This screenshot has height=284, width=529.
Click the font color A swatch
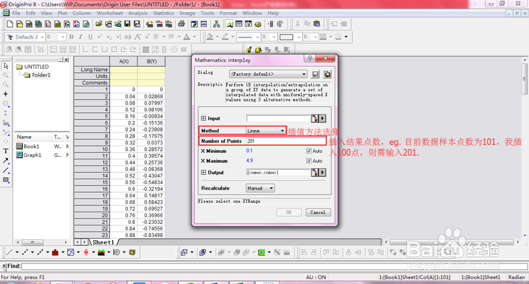[x=187, y=36]
